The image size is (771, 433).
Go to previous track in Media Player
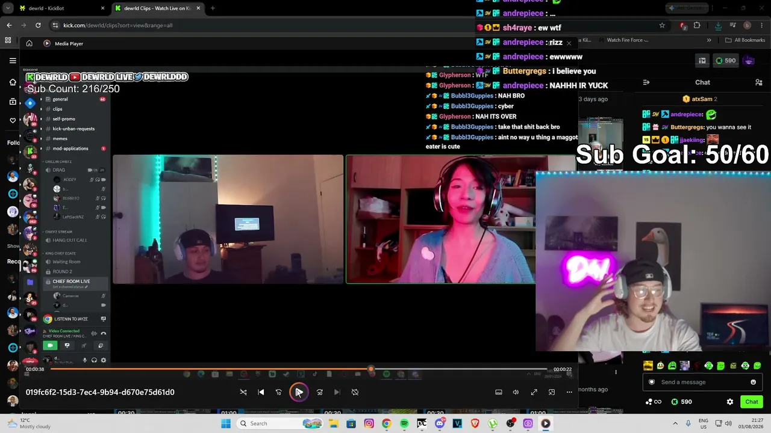[x=261, y=392]
